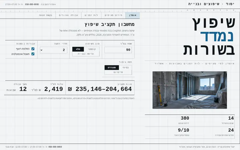Click the מחשבון תקציב שיפוץ heading
This screenshot has width=240, height=150.
(x=110, y=24)
